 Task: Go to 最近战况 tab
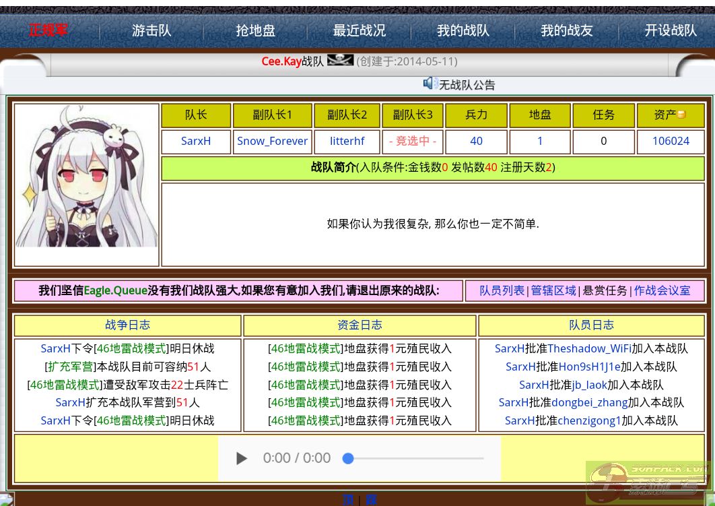pyautogui.click(x=360, y=30)
